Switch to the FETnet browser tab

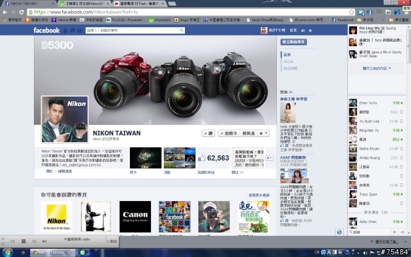click(x=140, y=4)
